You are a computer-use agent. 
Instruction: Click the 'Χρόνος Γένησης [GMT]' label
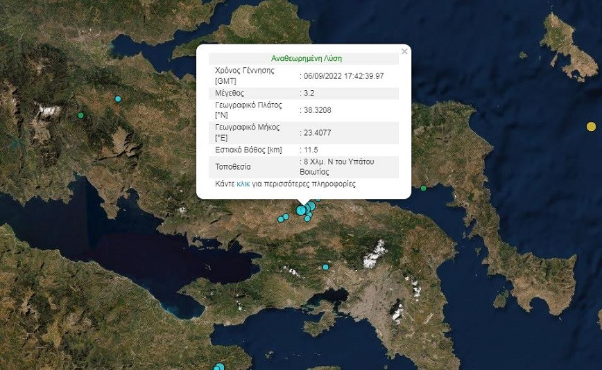pyautogui.click(x=245, y=76)
